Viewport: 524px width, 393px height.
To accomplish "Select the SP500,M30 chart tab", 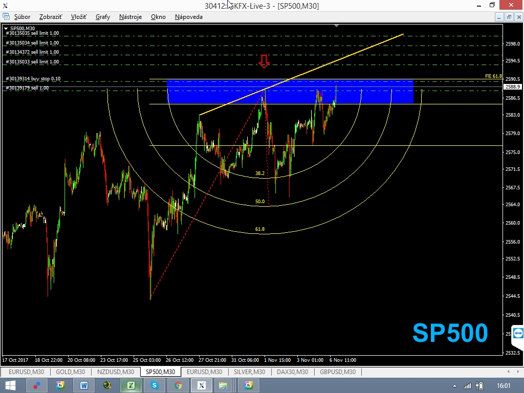I will pos(160,372).
